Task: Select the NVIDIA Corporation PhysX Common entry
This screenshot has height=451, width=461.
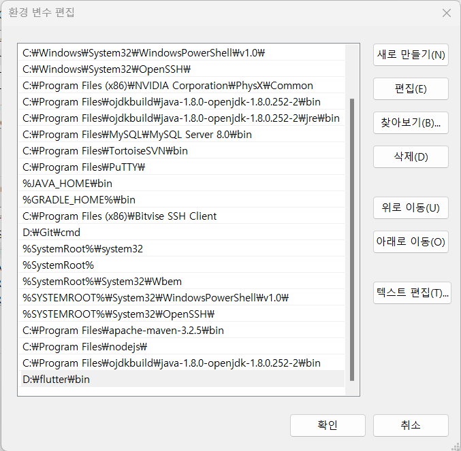Action: (182, 86)
